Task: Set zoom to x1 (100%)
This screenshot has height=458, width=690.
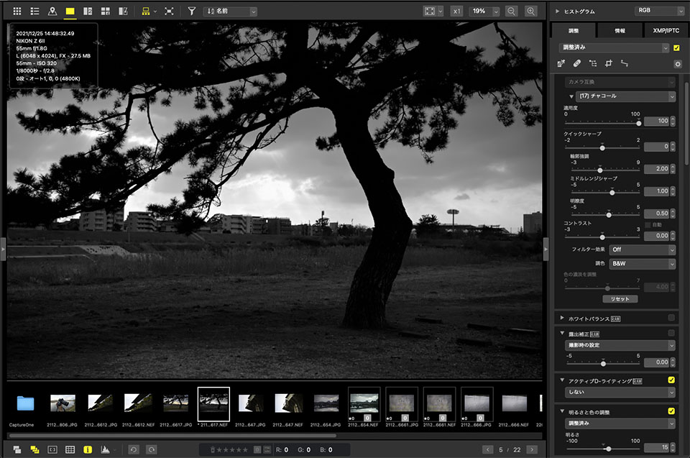Action: point(457,12)
